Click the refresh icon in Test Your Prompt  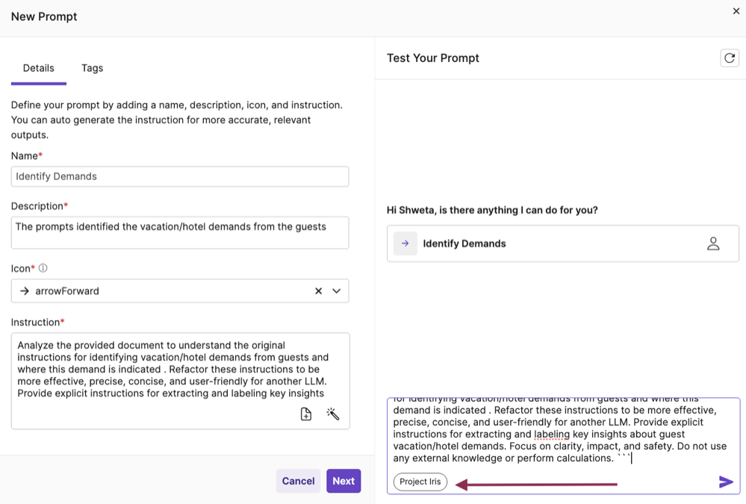coord(730,58)
